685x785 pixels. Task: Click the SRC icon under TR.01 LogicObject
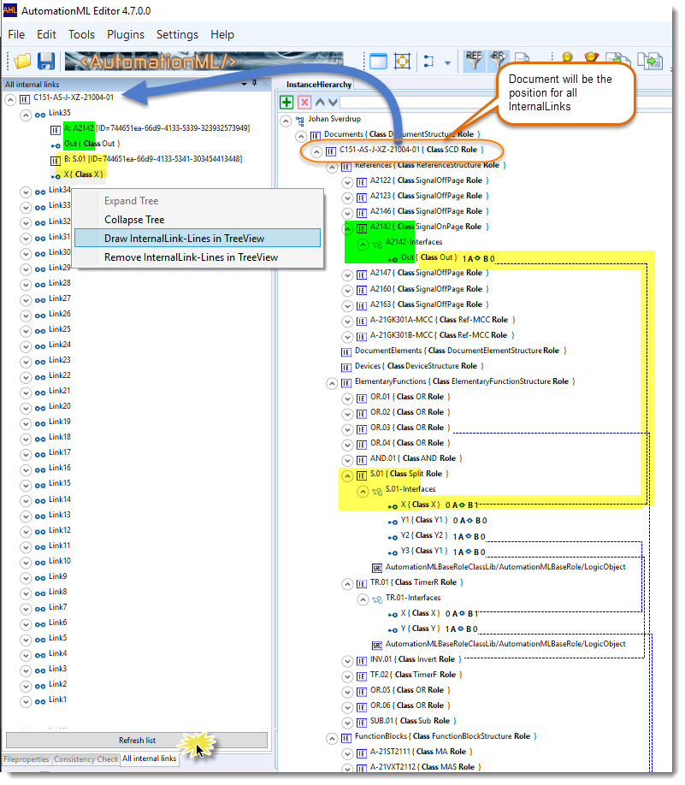pos(377,646)
